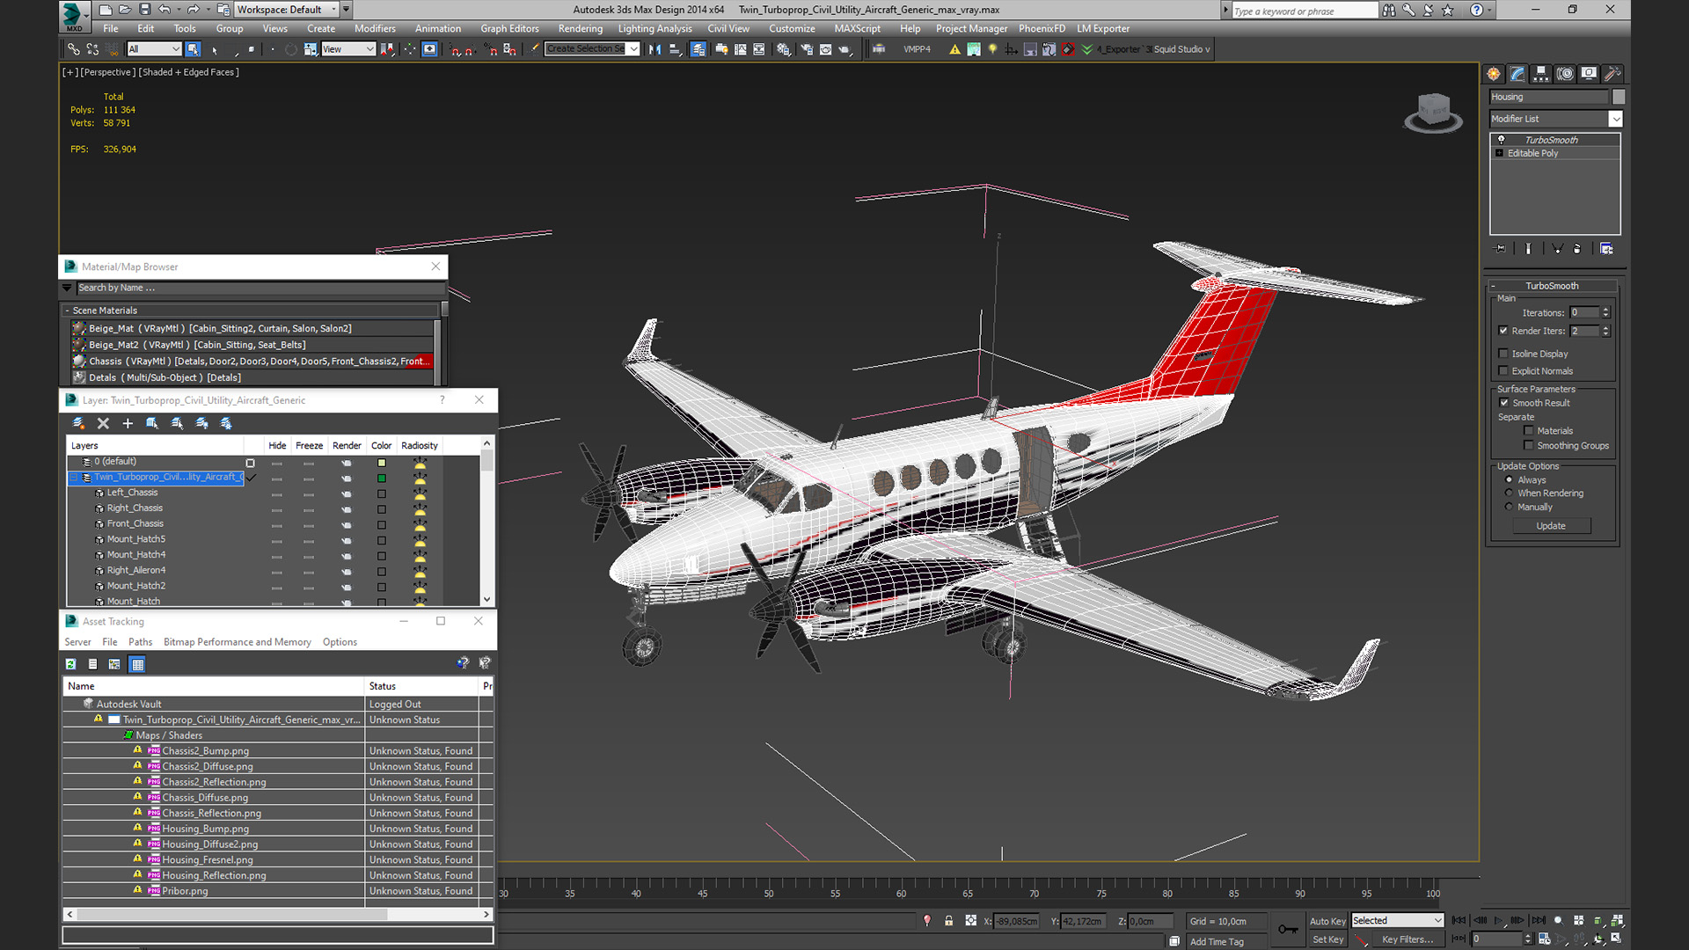Click the light bulb toolbar icon

tap(992, 49)
